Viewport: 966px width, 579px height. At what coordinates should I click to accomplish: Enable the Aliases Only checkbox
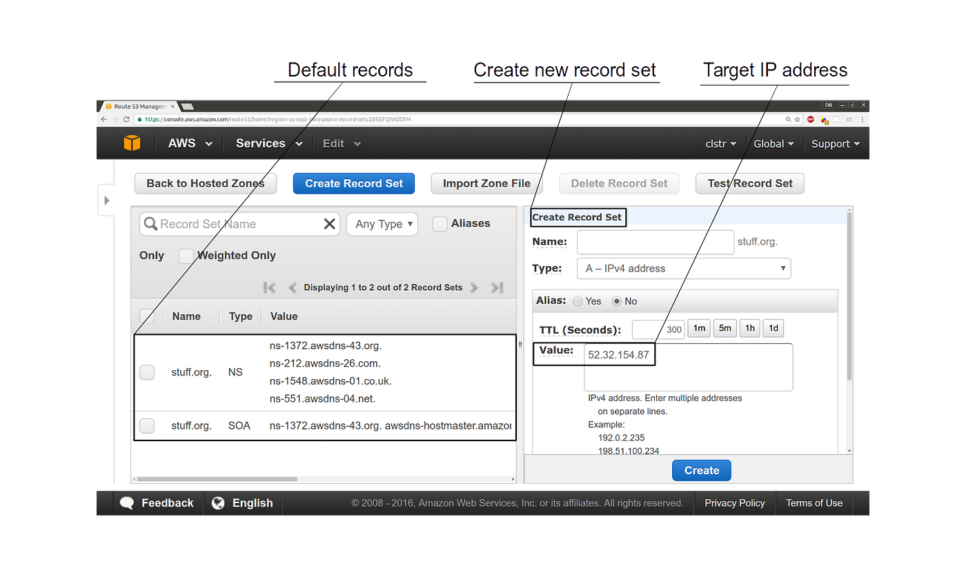(440, 224)
